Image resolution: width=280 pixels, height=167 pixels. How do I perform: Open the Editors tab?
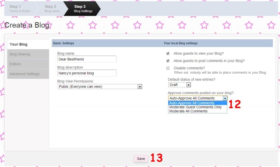coord(28,64)
